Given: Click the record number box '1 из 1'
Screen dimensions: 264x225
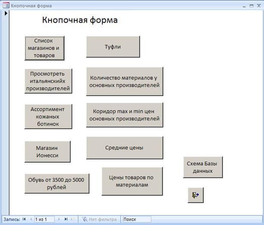Looking at the screenshot, I should (x=44, y=219).
